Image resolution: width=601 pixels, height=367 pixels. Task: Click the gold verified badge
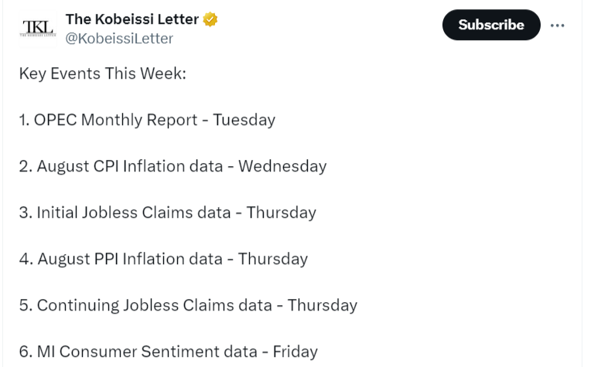tap(210, 19)
